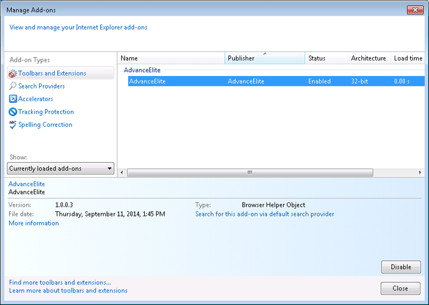Sort the list by Publisher column
This screenshot has width=429, height=305.
coord(264,58)
